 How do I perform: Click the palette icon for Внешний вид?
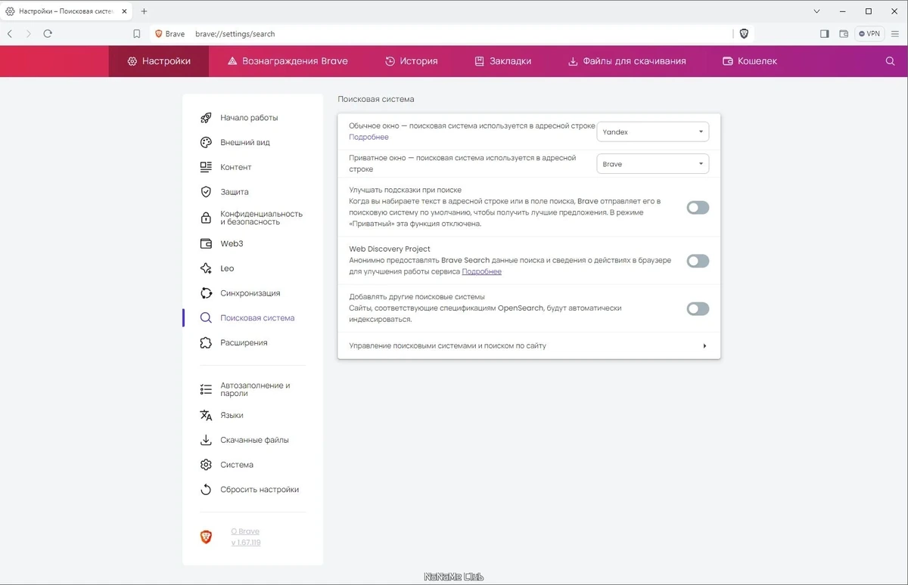pyautogui.click(x=206, y=142)
